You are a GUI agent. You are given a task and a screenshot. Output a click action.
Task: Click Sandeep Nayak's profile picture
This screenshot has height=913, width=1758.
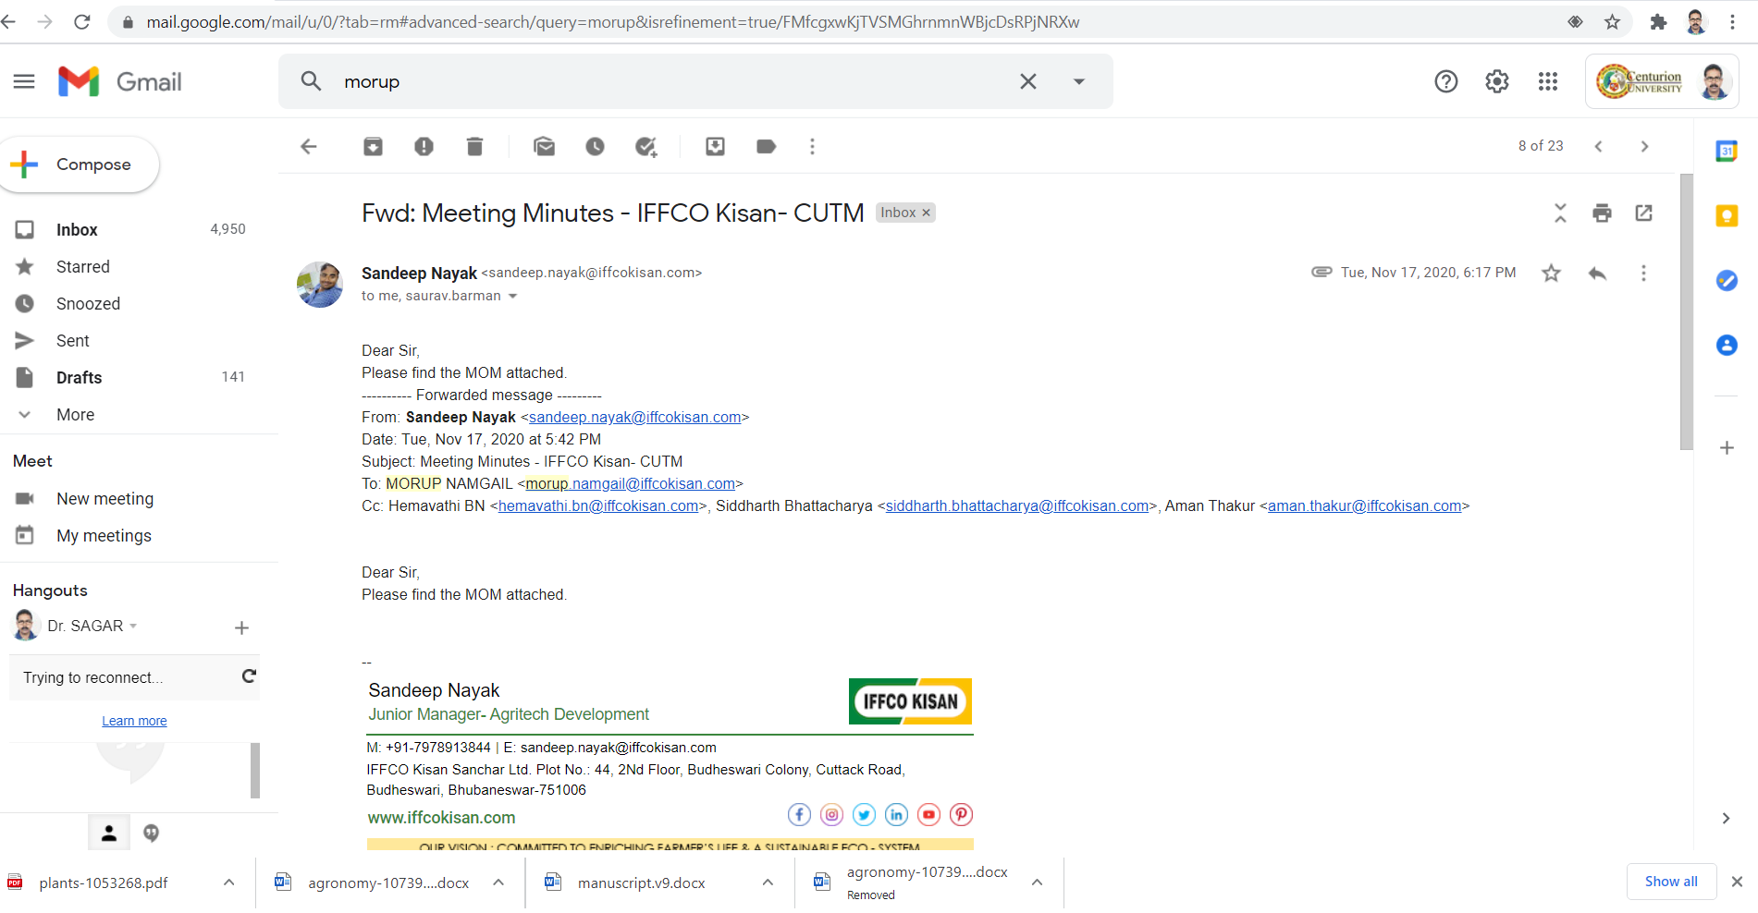pyautogui.click(x=320, y=284)
